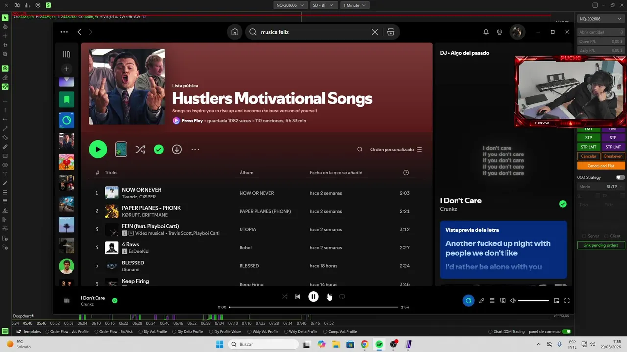Expand the NQ-202606 dropdown in trade panel
This screenshot has height=352, width=627.
600,19
